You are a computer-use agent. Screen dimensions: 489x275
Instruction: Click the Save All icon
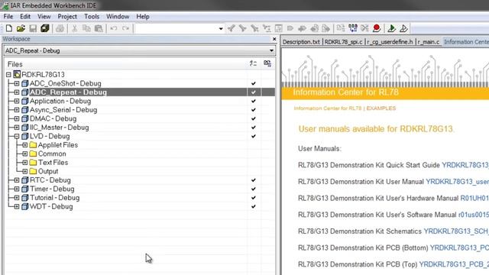coord(45,28)
